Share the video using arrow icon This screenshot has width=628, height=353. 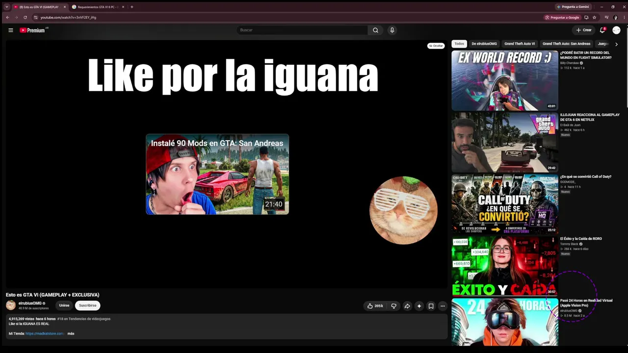click(407, 306)
